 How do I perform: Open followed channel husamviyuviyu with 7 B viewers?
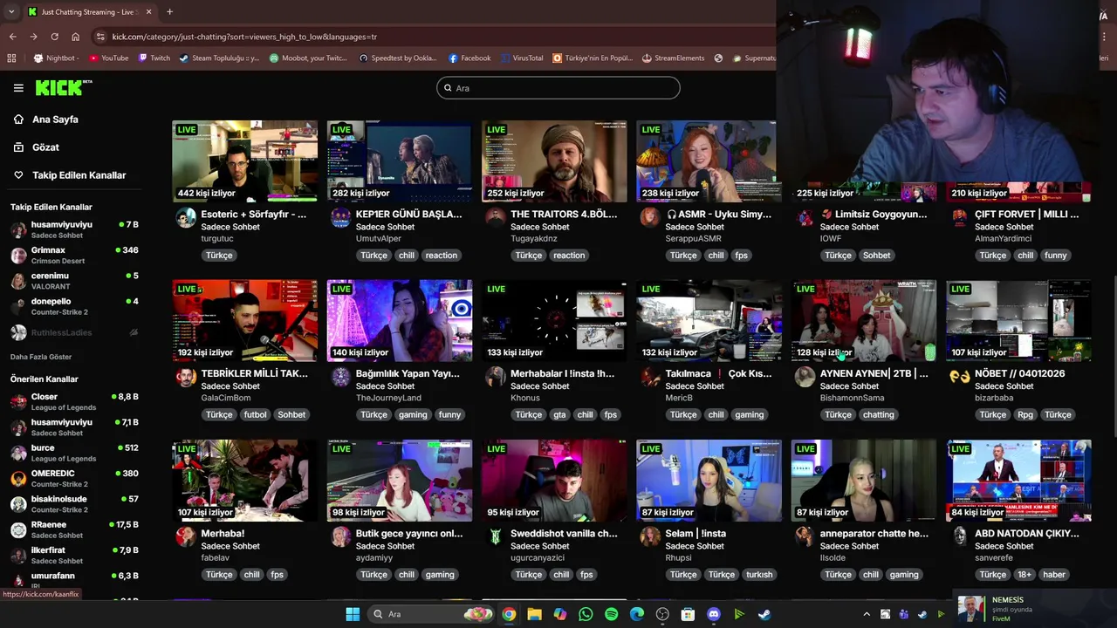pyautogui.click(x=73, y=229)
